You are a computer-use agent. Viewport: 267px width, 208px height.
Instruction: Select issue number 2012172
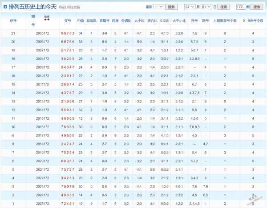(x=42, y=93)
